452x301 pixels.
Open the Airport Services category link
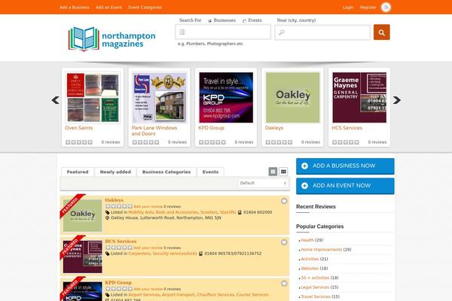[x=144, y=295]
